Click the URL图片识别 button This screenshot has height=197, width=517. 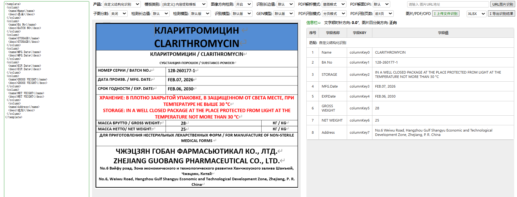click(x=503, y=4)
